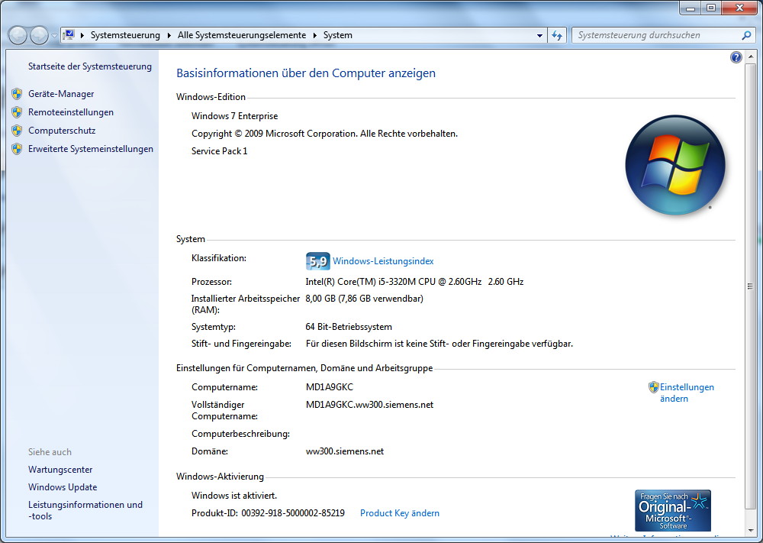
Task: Click the Forward navigation arrow button
Action: pyautogui.click(x=39, y=35)
